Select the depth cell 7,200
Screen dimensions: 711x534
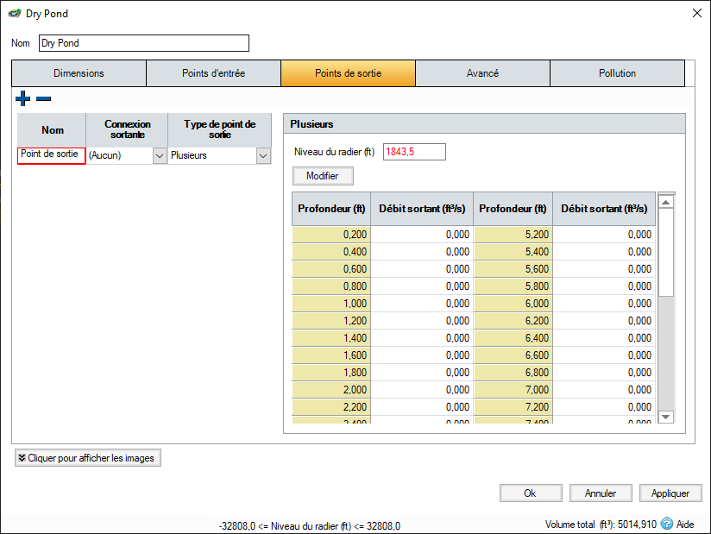click(x=513, y=406)
